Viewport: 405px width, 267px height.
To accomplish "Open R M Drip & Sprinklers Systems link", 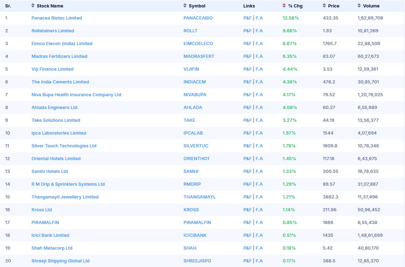I will click(68, 184).
